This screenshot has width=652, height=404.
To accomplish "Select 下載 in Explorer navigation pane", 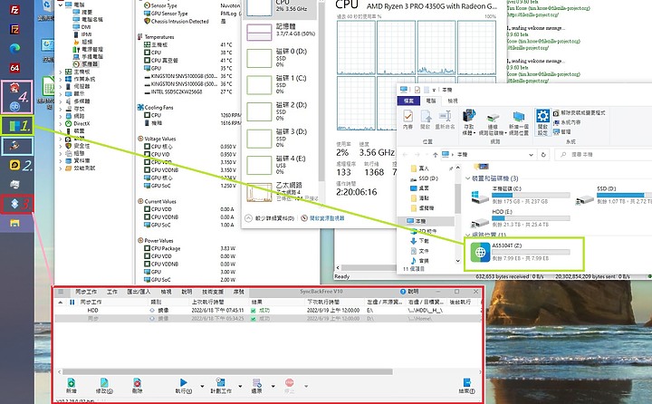I will coord(420,241).
